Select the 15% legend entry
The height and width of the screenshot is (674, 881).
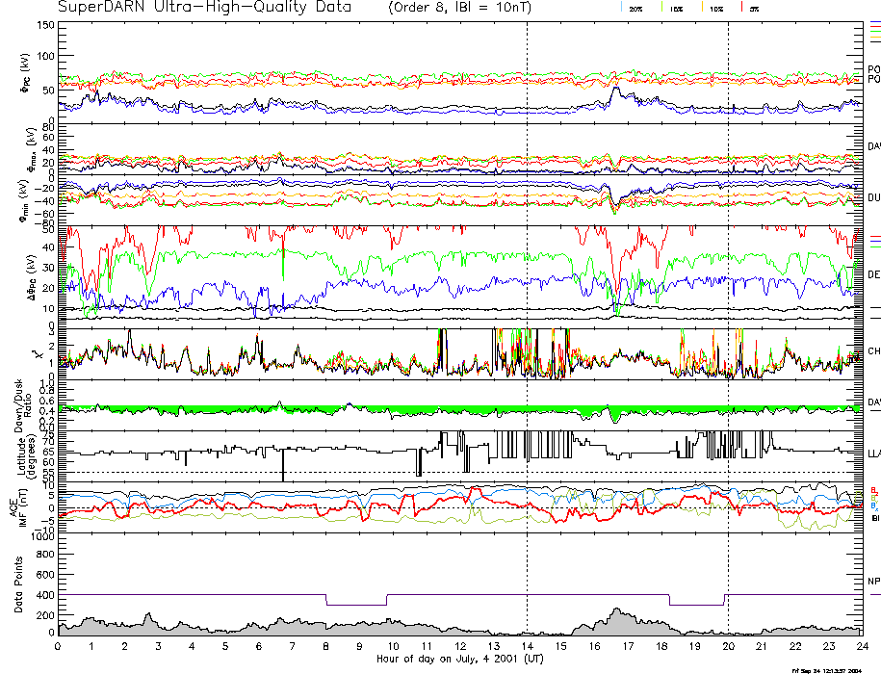pos(676,8)
